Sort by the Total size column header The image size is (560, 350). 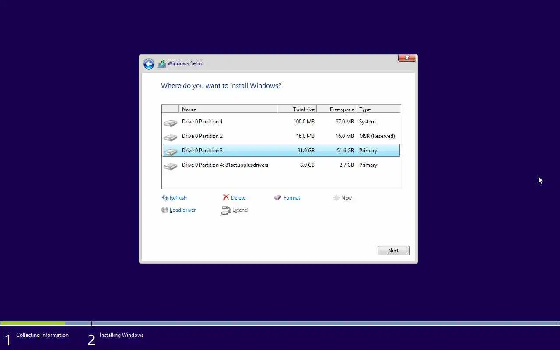coord(297,109)
